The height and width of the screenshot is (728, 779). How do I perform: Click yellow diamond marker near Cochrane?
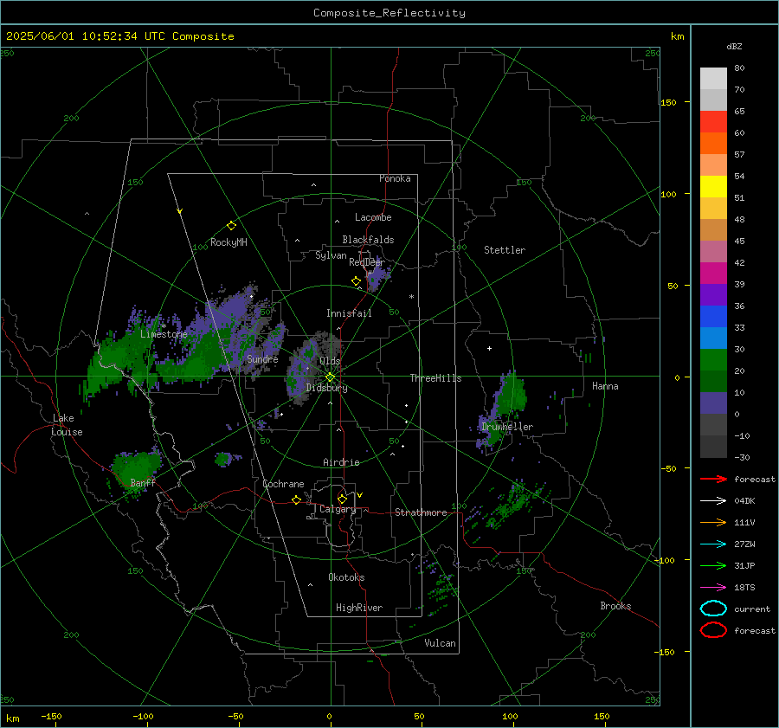[296, 500]
